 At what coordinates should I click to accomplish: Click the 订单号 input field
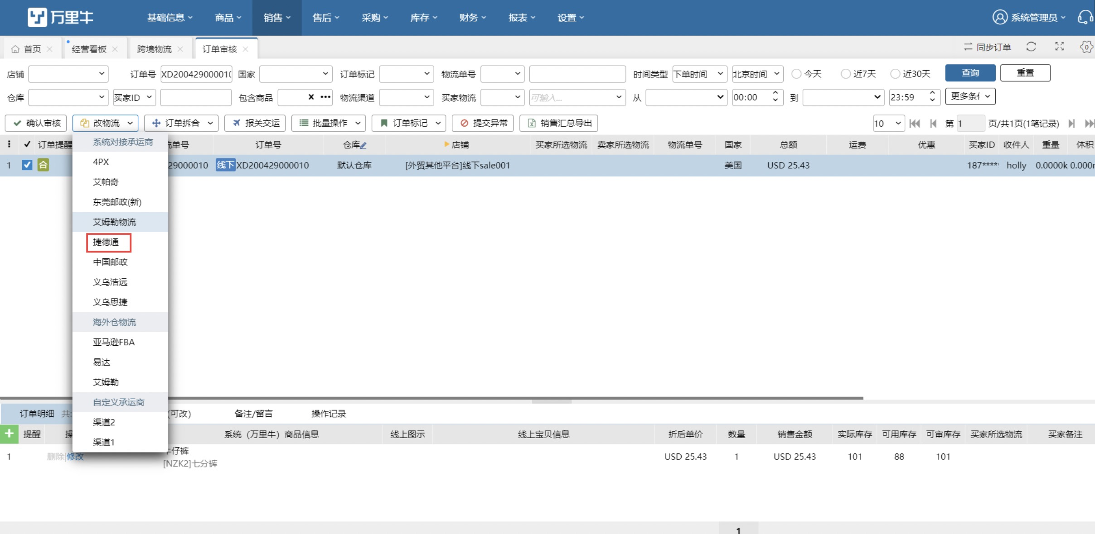[196, 74]
